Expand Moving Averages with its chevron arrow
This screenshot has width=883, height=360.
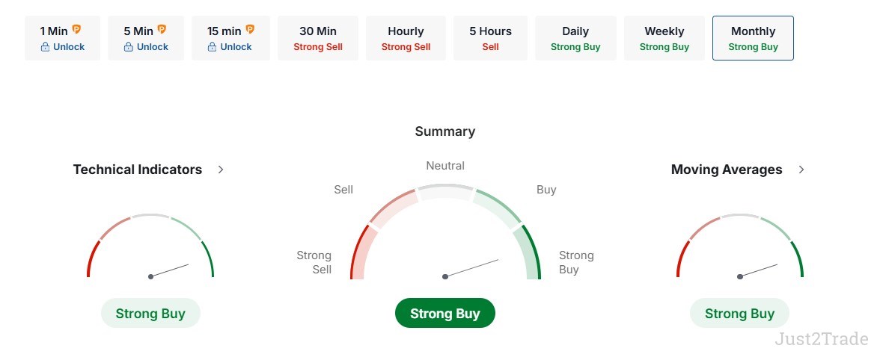coord(801,170)
